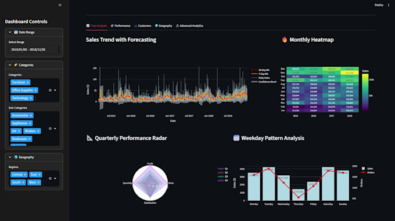
Task: Click the dark purple Feb 2015 heatmap cell
Action: pos(296,107)
